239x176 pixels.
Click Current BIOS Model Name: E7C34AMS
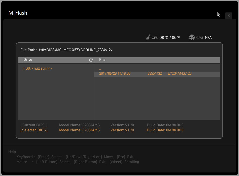[x=79, y=125]
